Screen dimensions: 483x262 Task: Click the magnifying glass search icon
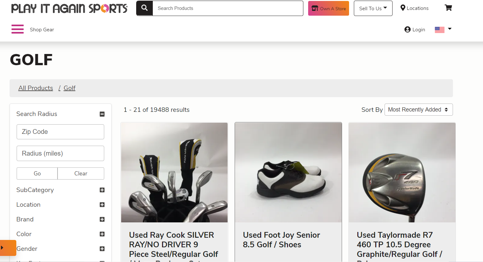point(144,8)
